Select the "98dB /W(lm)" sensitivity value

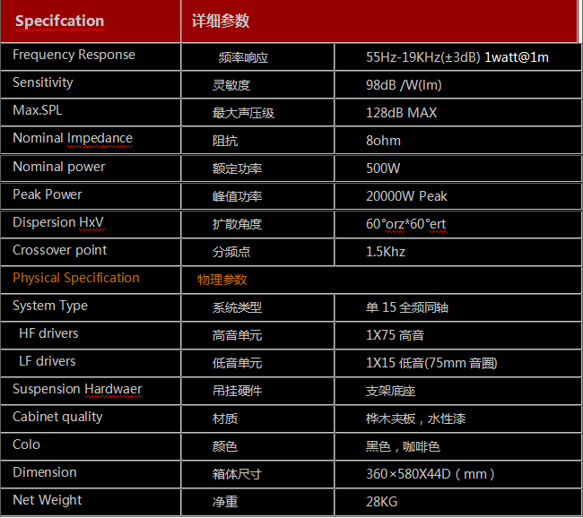point(404,85)
